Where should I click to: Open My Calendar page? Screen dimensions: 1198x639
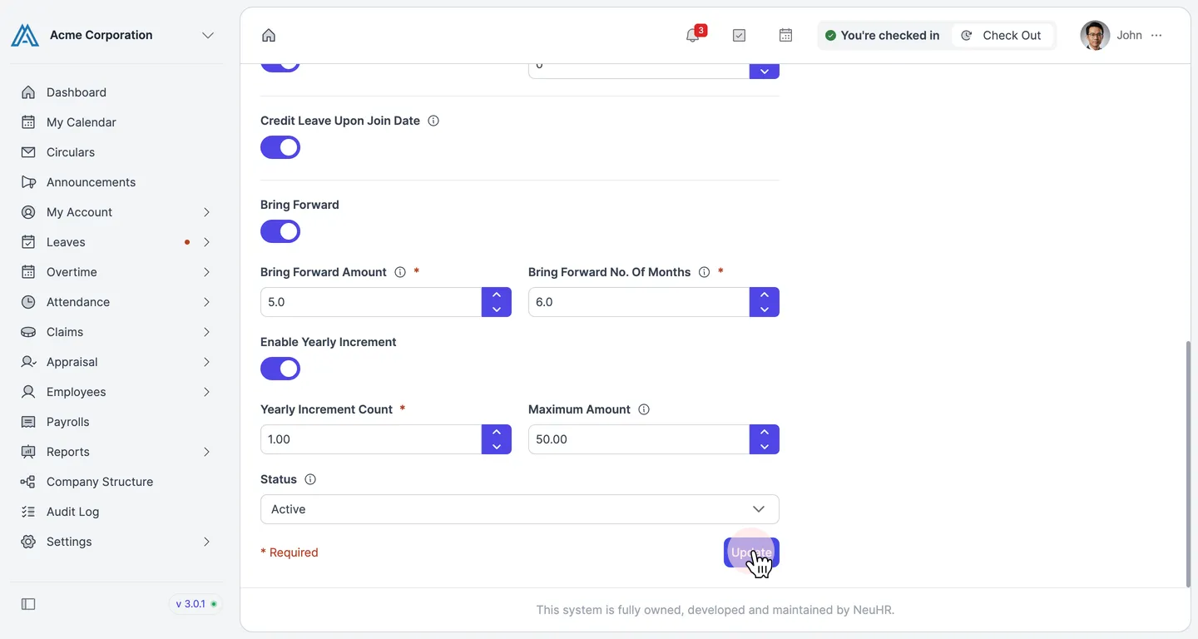116,122
